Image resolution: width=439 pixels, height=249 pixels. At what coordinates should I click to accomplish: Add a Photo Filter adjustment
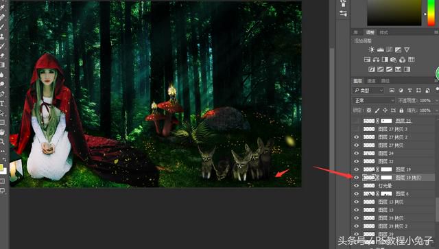pos(393,60)
